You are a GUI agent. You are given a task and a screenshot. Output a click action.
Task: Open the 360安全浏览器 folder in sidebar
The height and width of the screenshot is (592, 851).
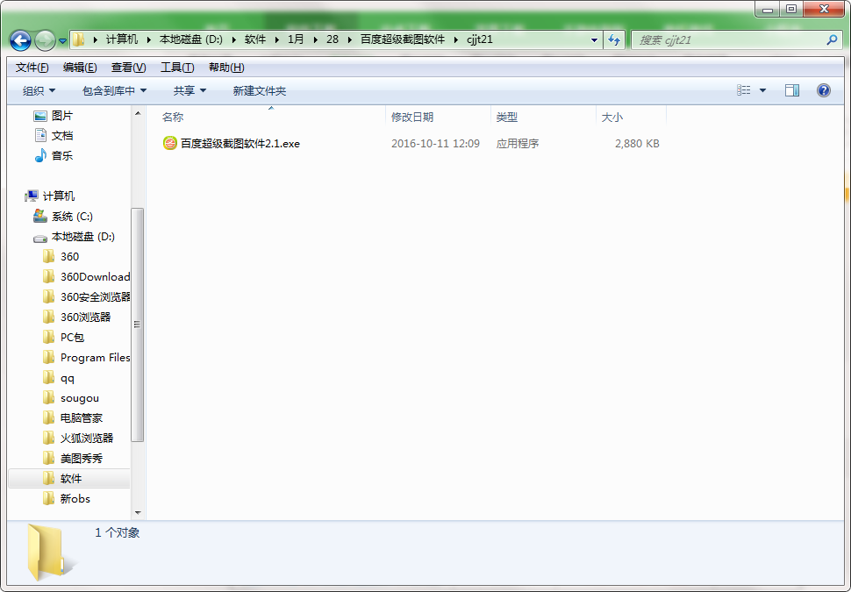pos(86,296)
